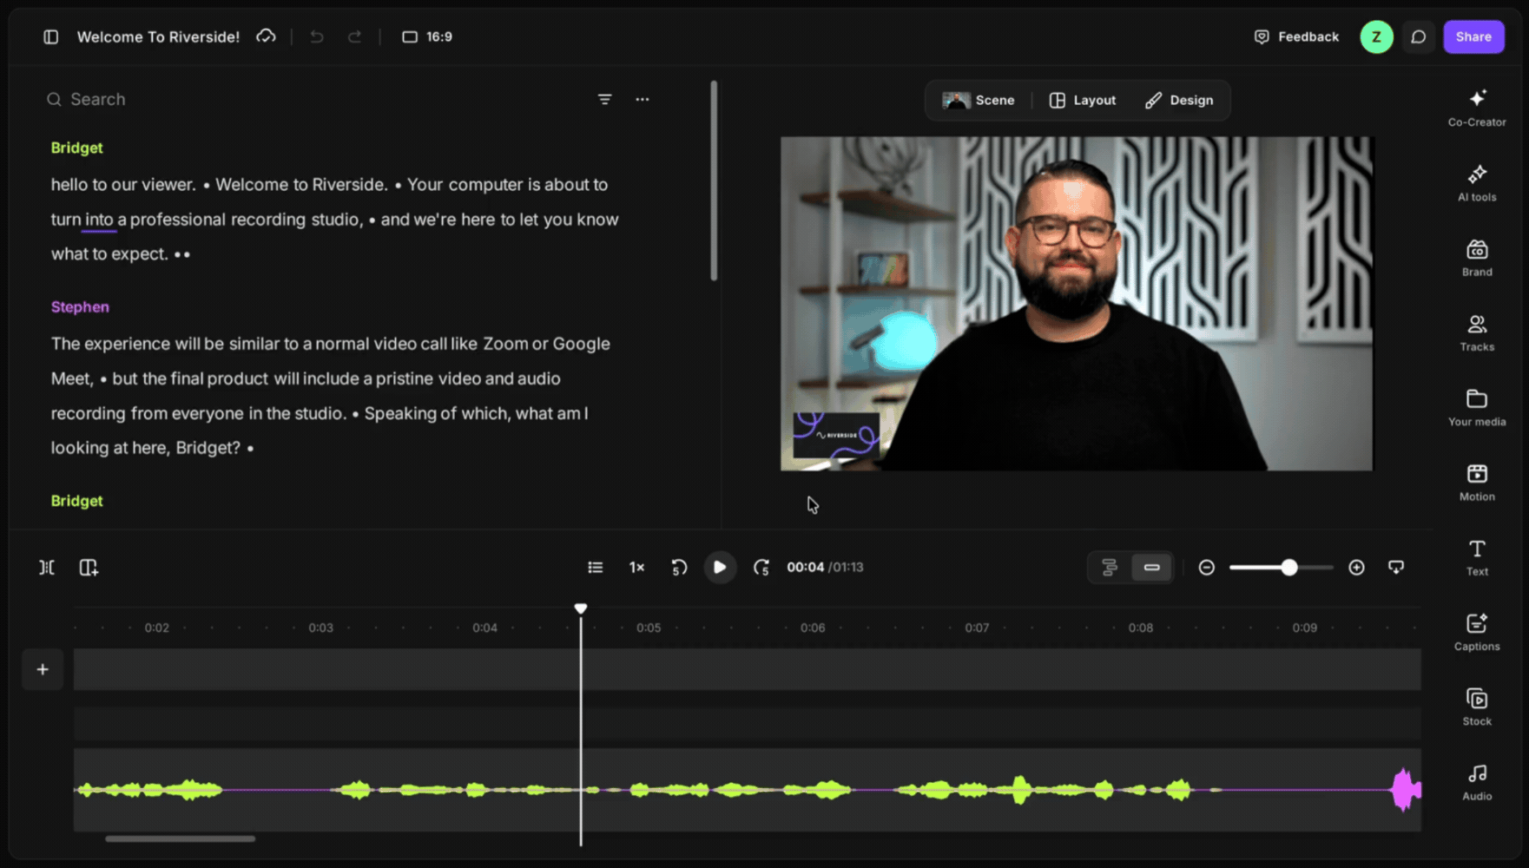Collapse the timeline panel icon
1529x868 pixels.
1396,567
